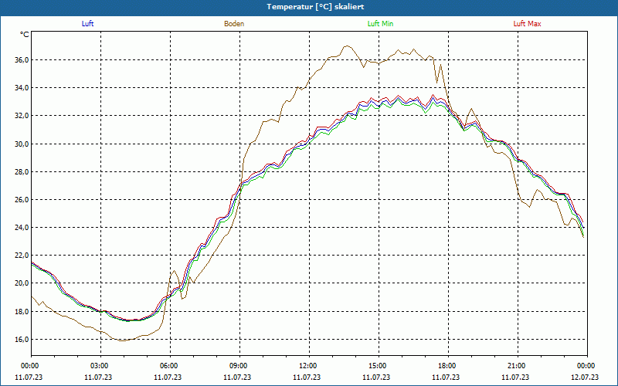The height and width of the screenshot is (386, 618).
Task: Click the chart title "Temperatur [°C] skaliert"
Action: [x=315, y=7]
